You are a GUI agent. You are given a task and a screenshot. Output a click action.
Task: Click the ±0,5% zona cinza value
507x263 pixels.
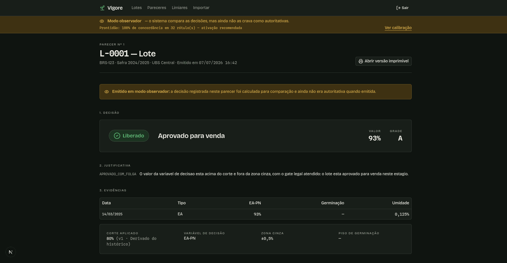(x=267, y=238)
